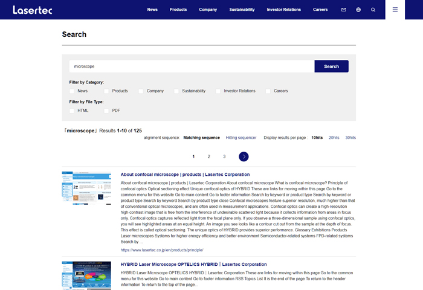423x290 pixels.
Task: Open the Products navigation menu
Action: (x=178, y=10)
